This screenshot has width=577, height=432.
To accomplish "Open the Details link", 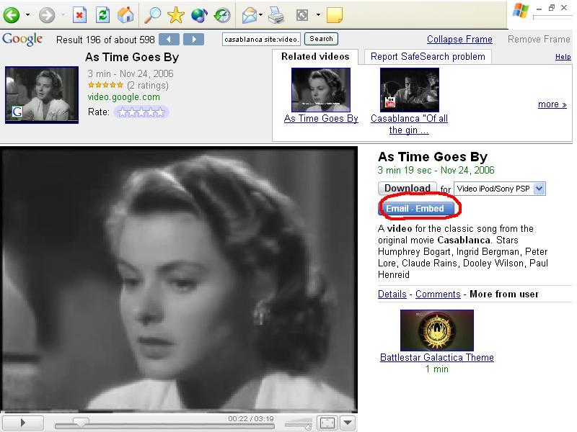I will pos(392,294).
